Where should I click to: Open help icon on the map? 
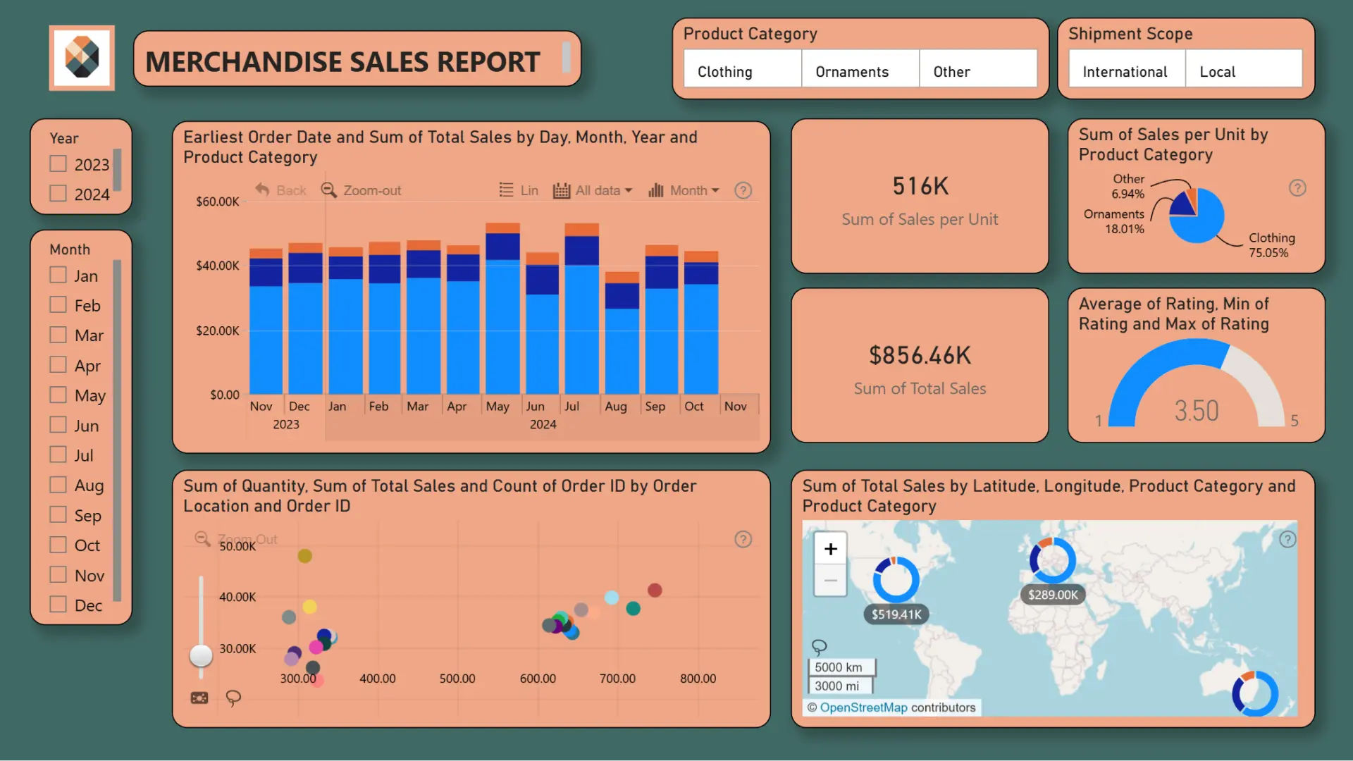[x=1287, y=540]
